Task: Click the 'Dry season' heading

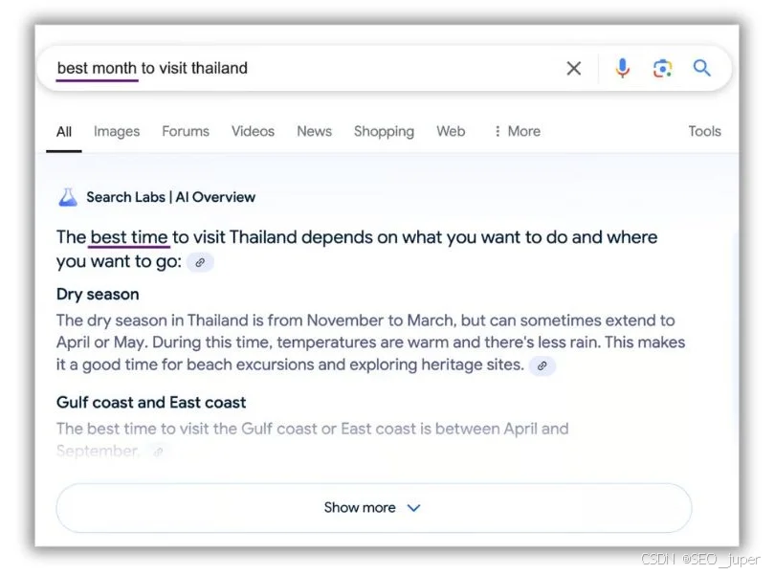Action: [98, 294]
